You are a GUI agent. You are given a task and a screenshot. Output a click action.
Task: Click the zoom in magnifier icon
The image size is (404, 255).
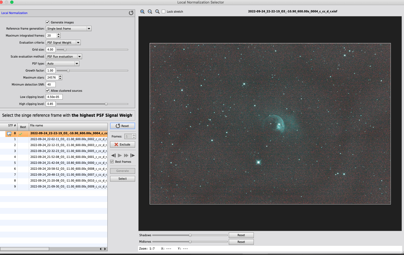(142, 12)
